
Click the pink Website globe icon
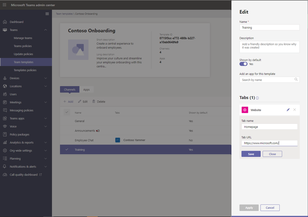(245, 110)
